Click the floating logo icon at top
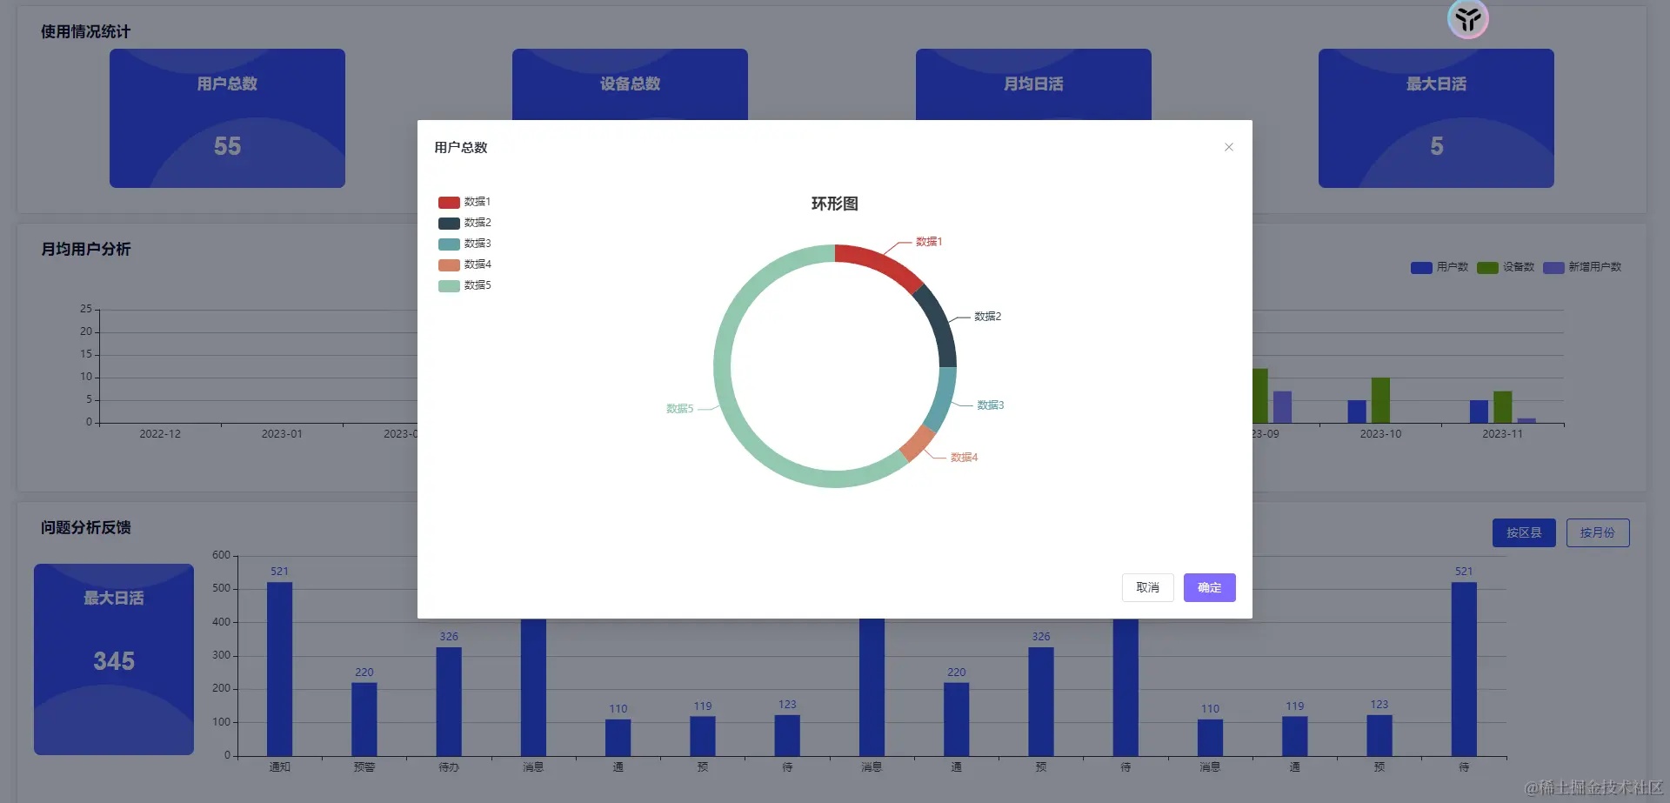Image resolution: width=1670 pixels, height=803 pixels. pyautogui.click(x=1468, y=18)
